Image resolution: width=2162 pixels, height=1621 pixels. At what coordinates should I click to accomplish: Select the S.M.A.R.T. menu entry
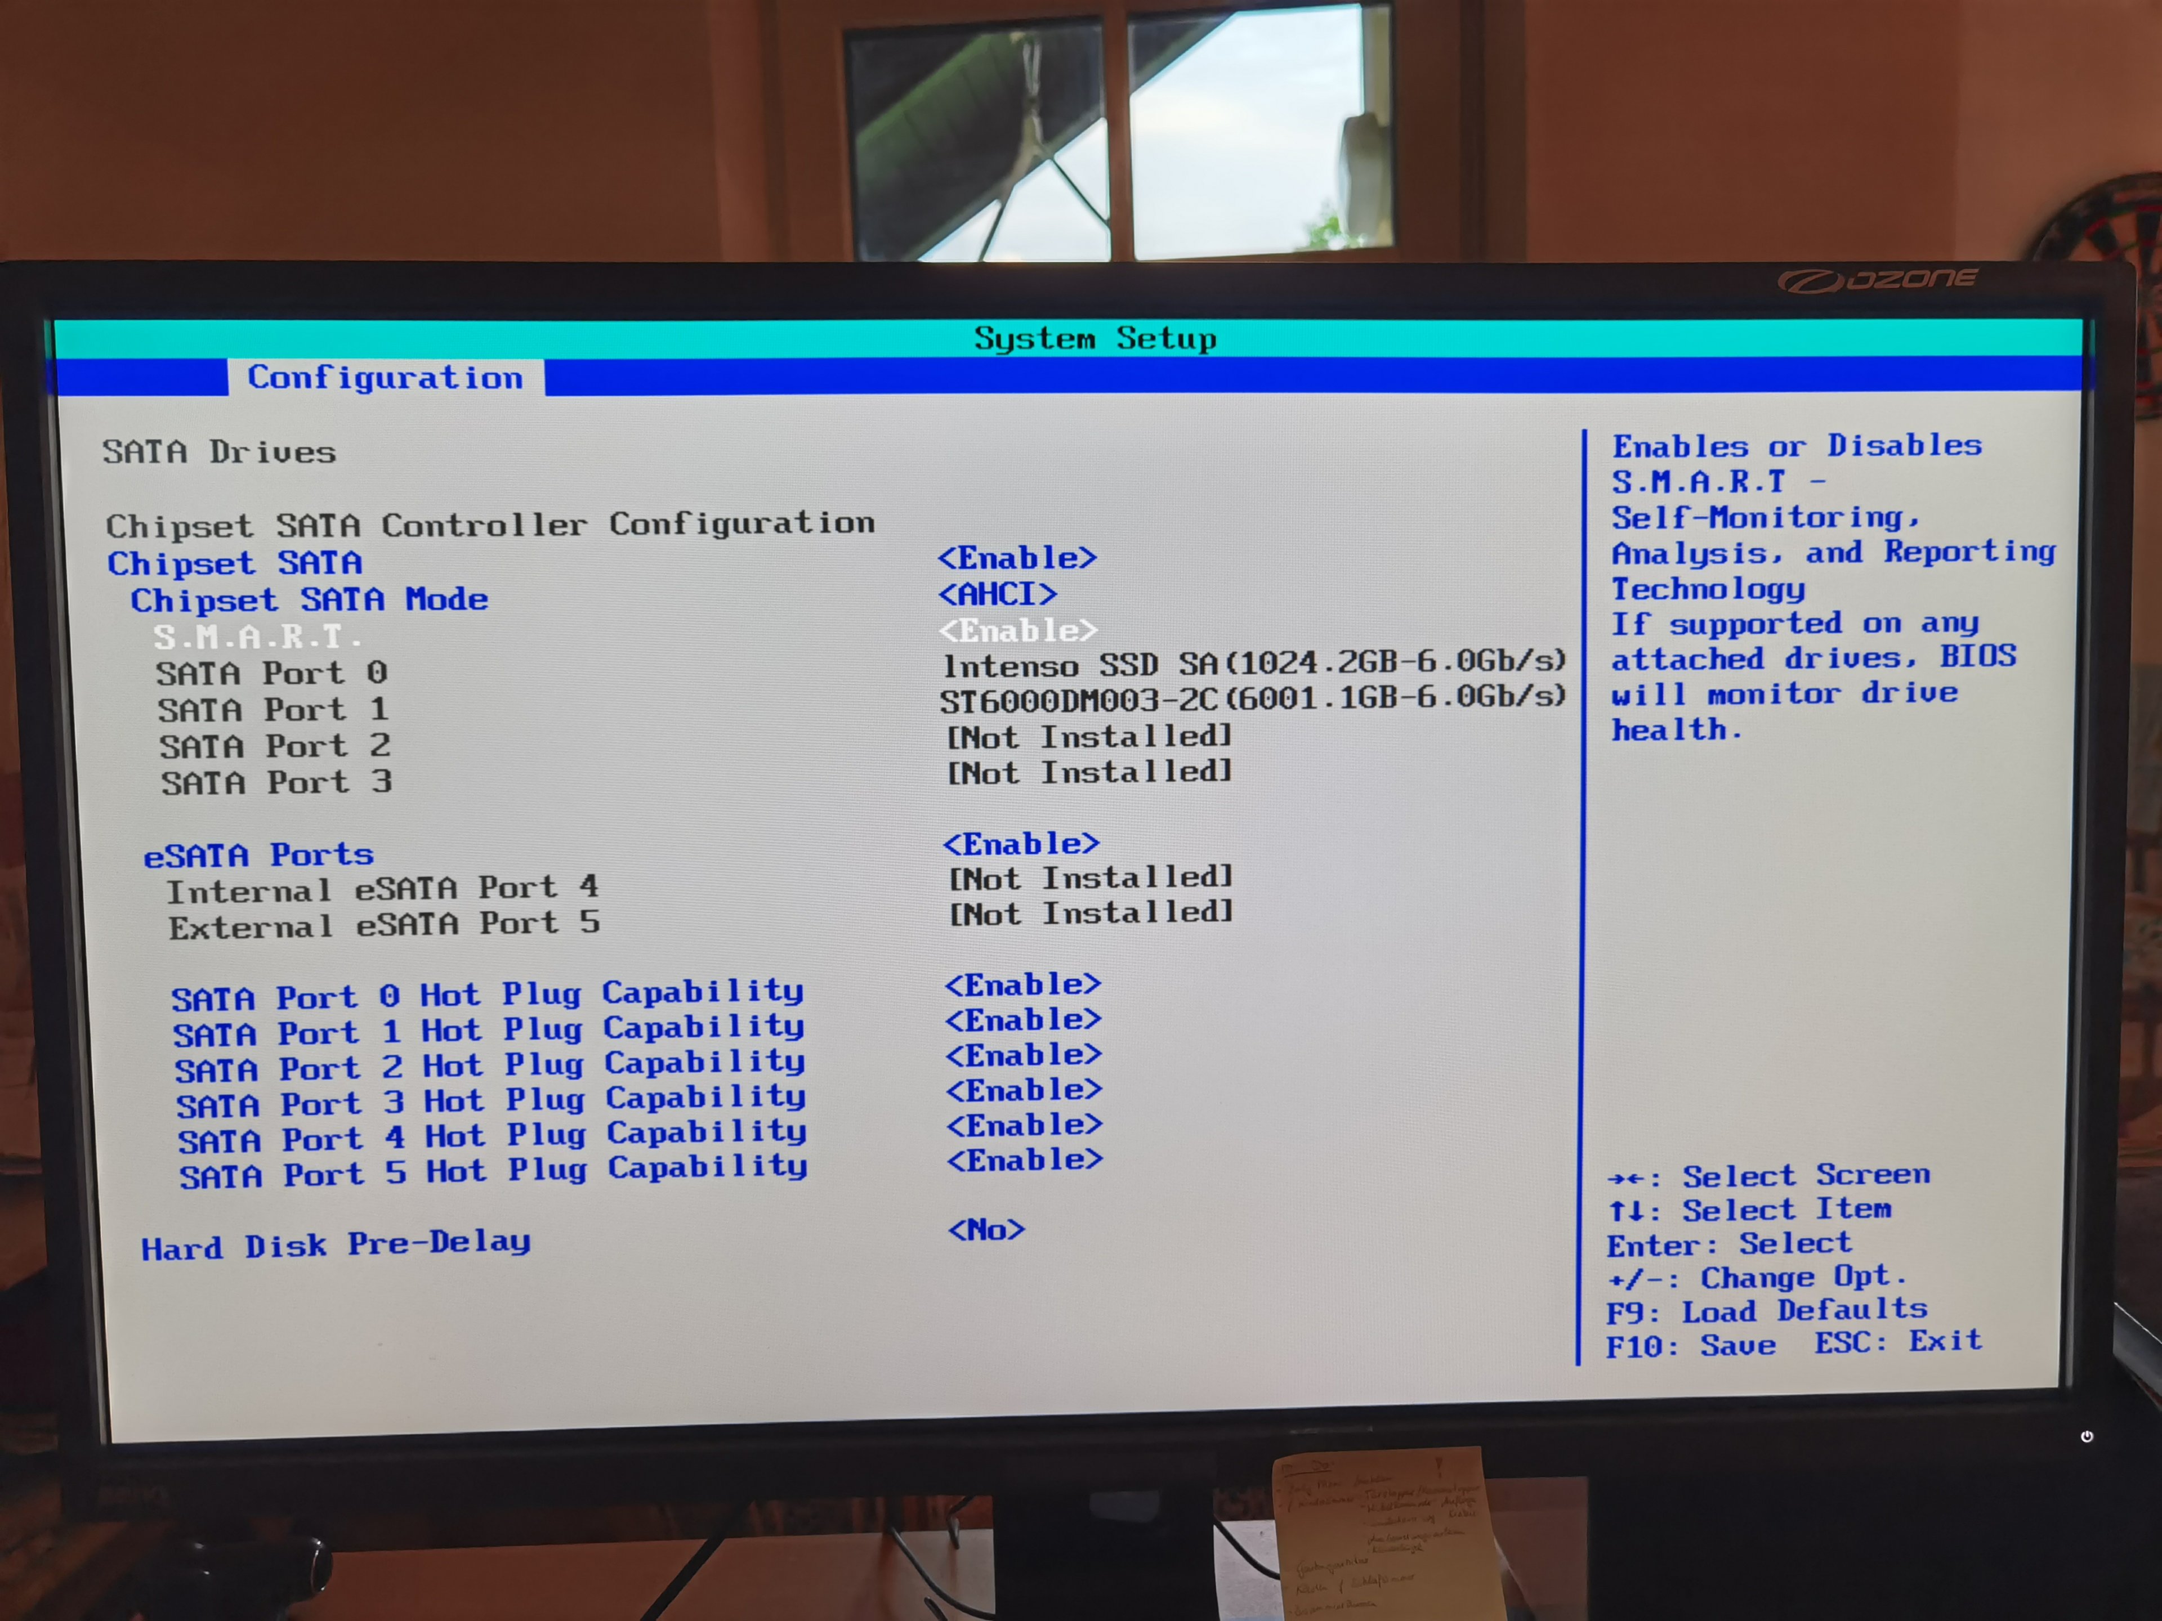pos(257,637)
